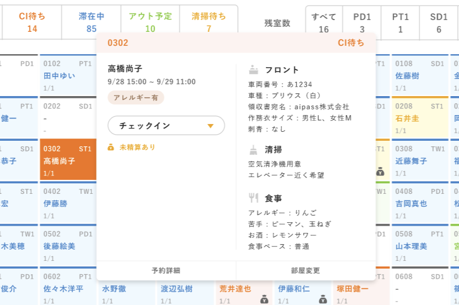Click 車両番号：あ1234 line
The height and width of the screenshot is (305, 459).
click(x=280, y=84)
